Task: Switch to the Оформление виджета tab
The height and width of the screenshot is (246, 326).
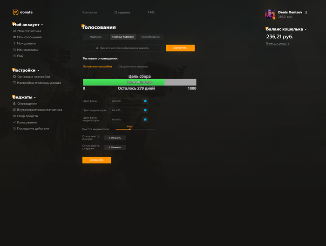Action: pos(133,66)
